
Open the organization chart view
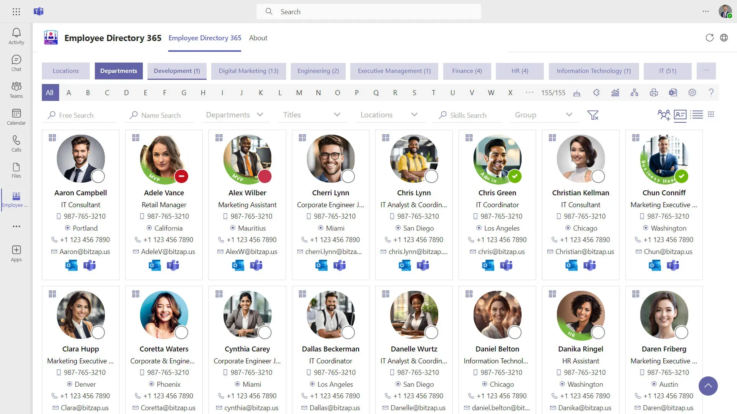(634, 92)
